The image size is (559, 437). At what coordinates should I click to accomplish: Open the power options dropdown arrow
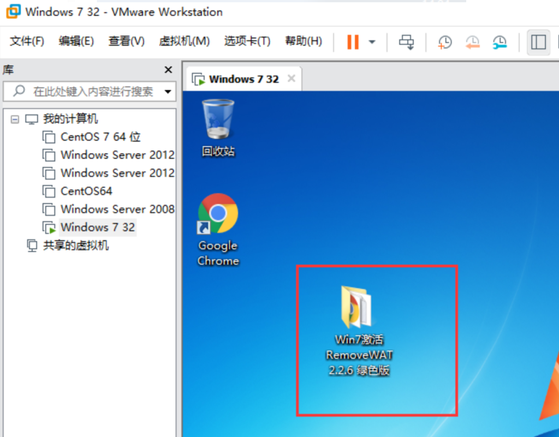pos(372,42)
